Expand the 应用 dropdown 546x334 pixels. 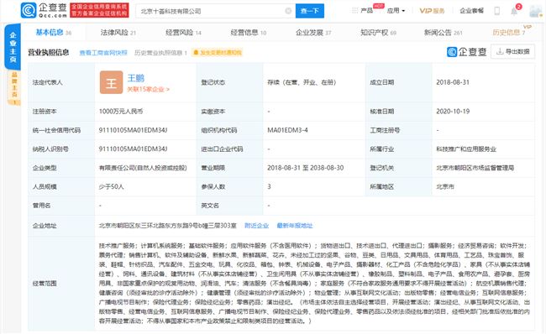[396, 10]
